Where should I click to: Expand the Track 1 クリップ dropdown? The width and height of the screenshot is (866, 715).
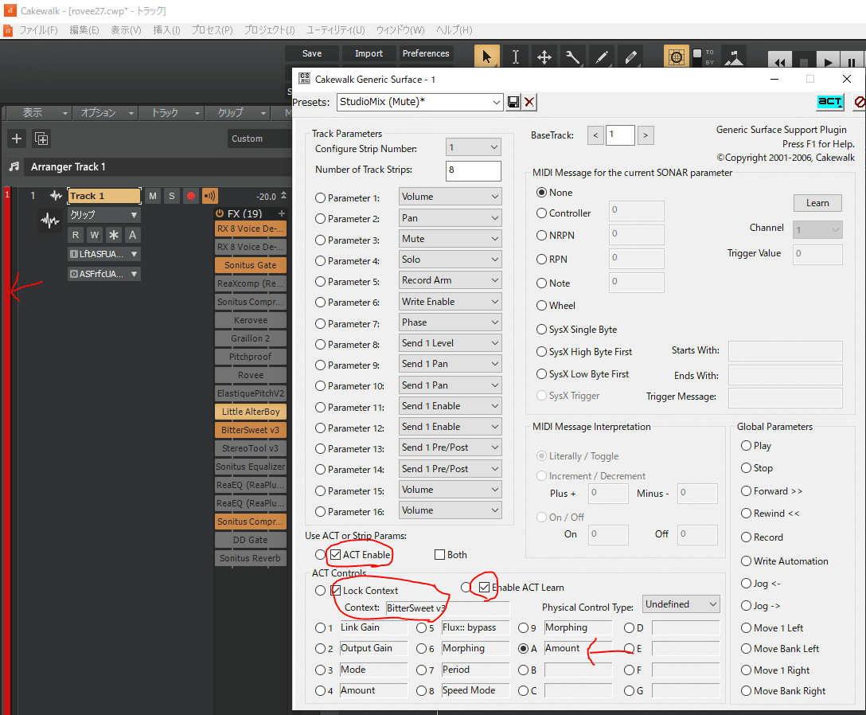coord(103,215)
